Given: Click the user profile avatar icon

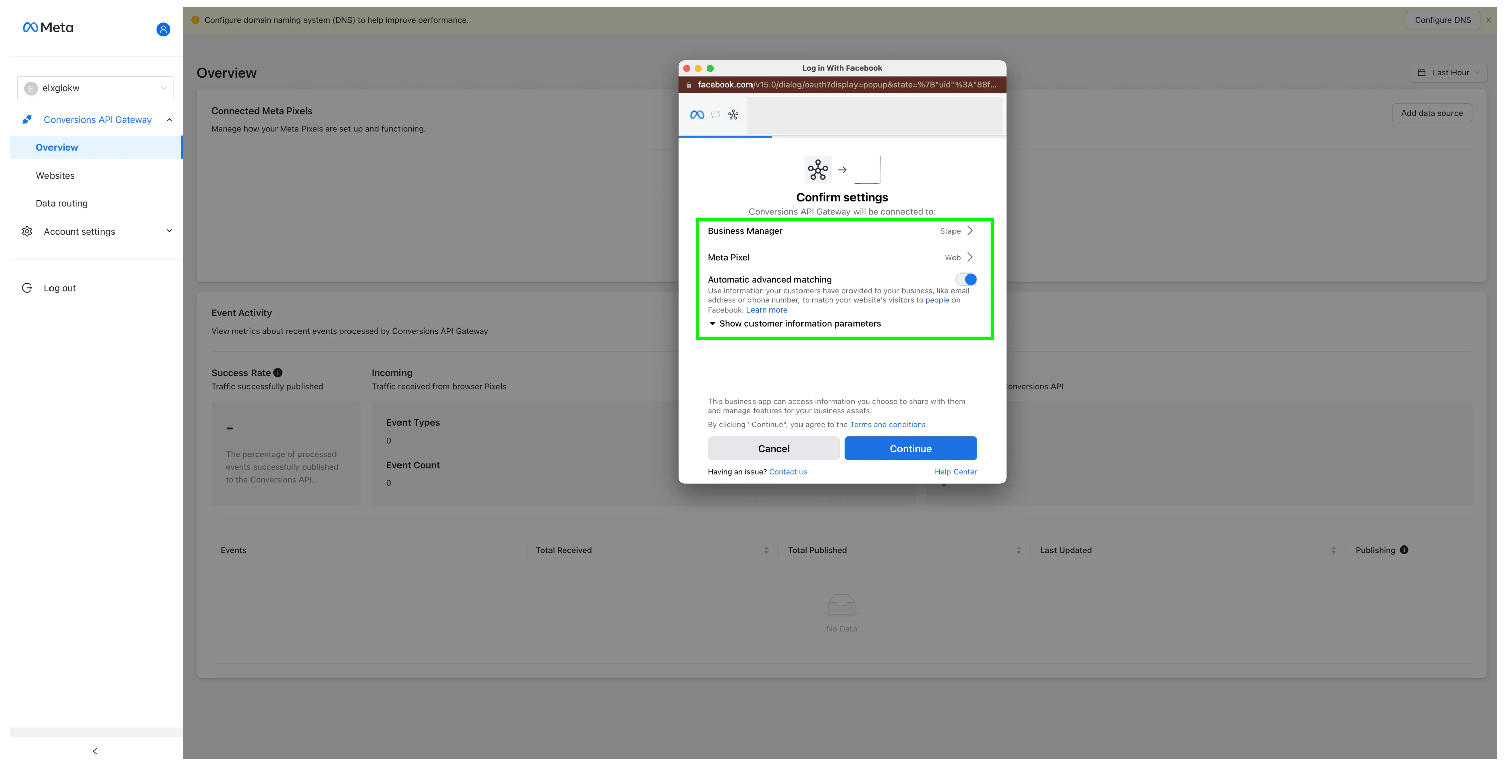Looking at the screenshot, I should [x=163, y=28].
